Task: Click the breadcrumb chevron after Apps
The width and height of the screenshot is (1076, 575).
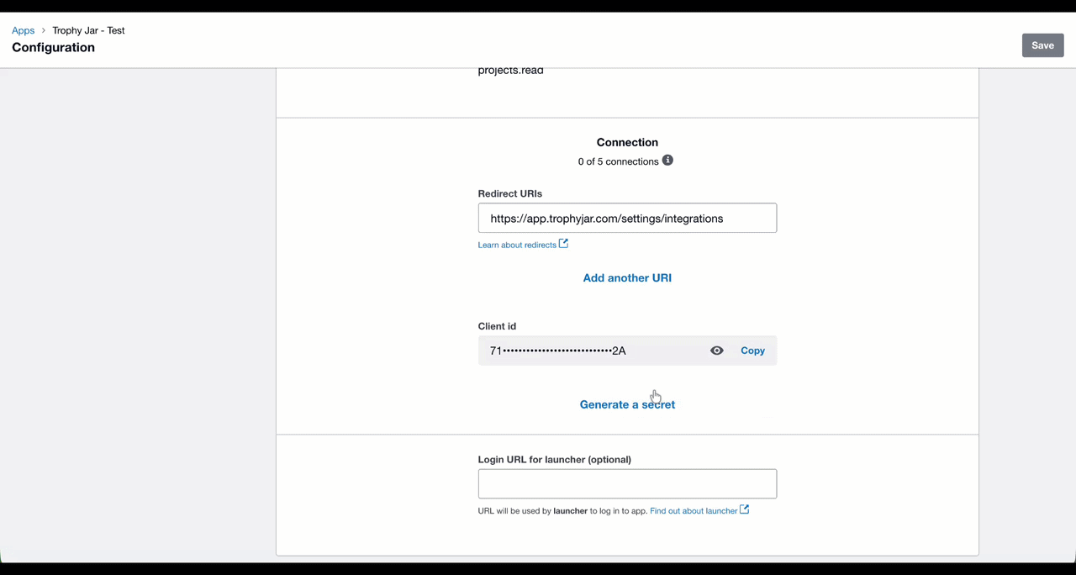Action: 44,30
